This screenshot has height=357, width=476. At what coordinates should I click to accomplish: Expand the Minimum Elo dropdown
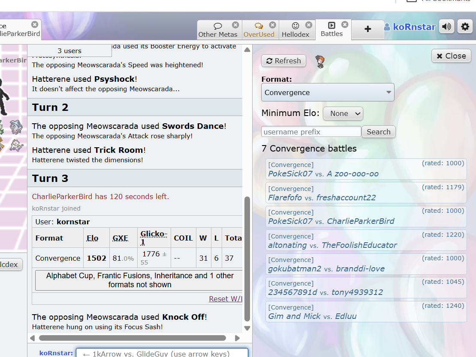tap(343, 113)
